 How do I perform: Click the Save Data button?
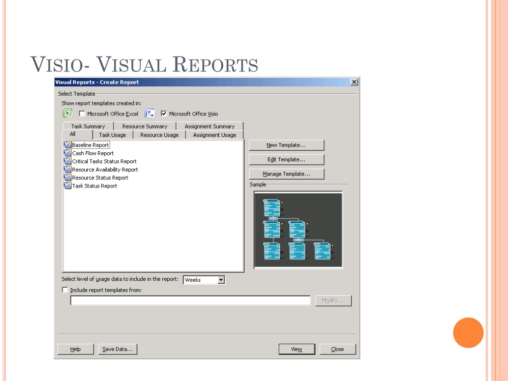click(118, 349)
